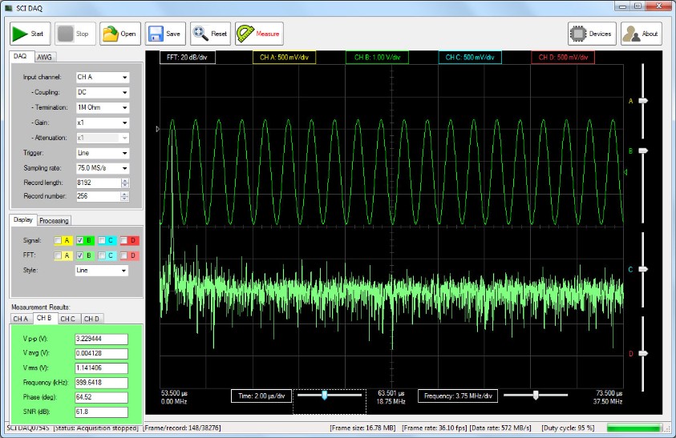Switch to the Processing tab

coord(54,220)
